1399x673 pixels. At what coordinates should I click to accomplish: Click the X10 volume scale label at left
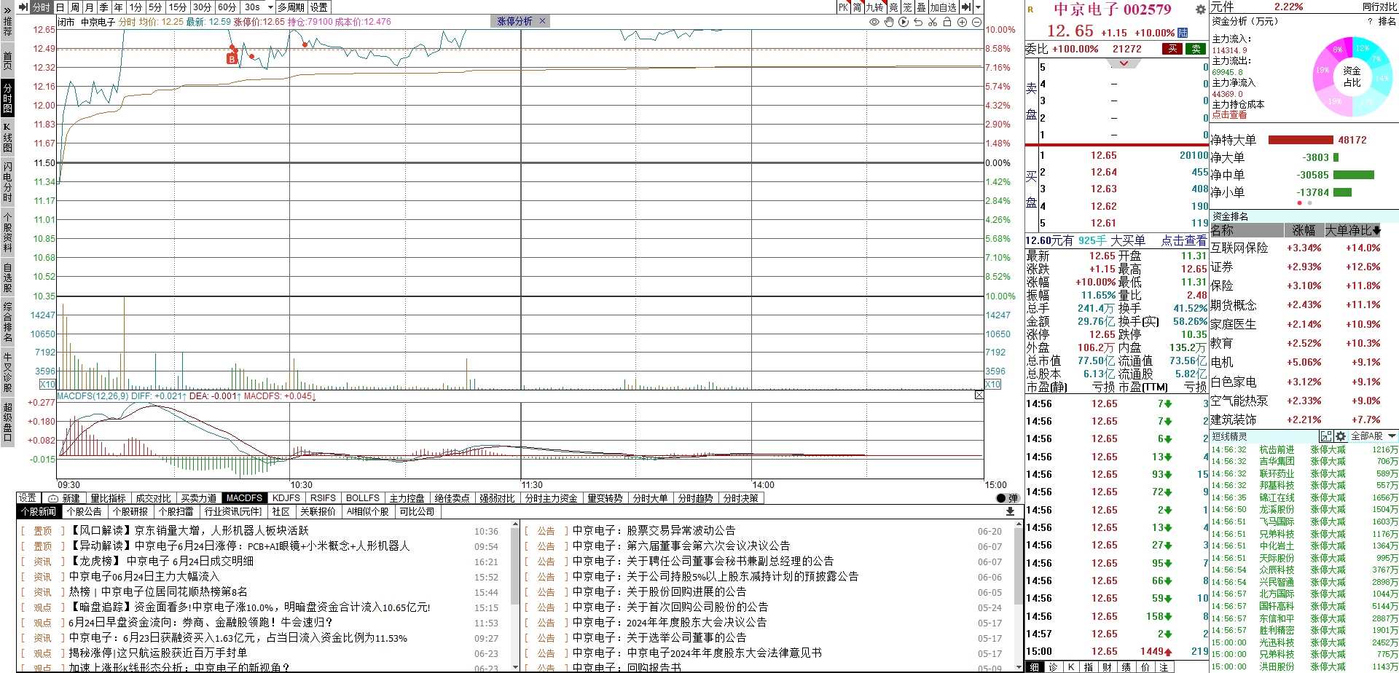pos(47,384)
